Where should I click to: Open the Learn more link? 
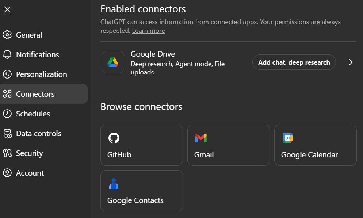click(148, 30)
